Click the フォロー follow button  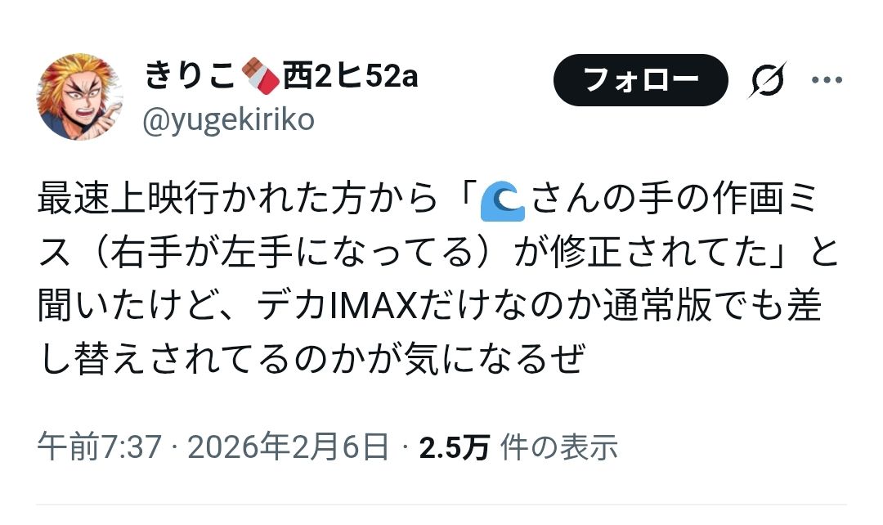point(640,80)
